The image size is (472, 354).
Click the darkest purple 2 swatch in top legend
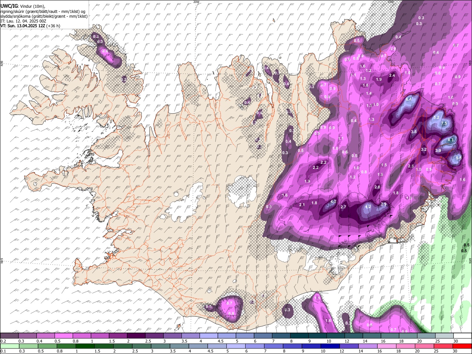(136, 336)
